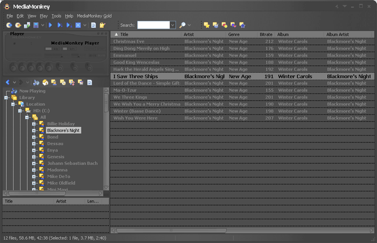Sort the track list by the Title column header
377x243 pixels.
point(146,35)
